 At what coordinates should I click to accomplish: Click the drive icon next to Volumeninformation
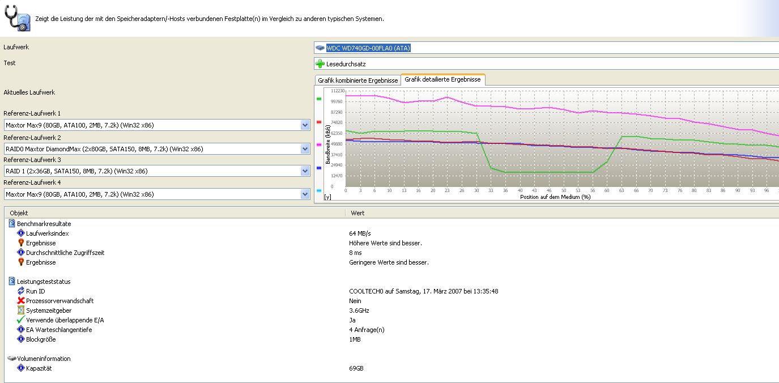(x=12, y=359)
